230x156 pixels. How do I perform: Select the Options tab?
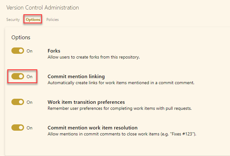33,20
